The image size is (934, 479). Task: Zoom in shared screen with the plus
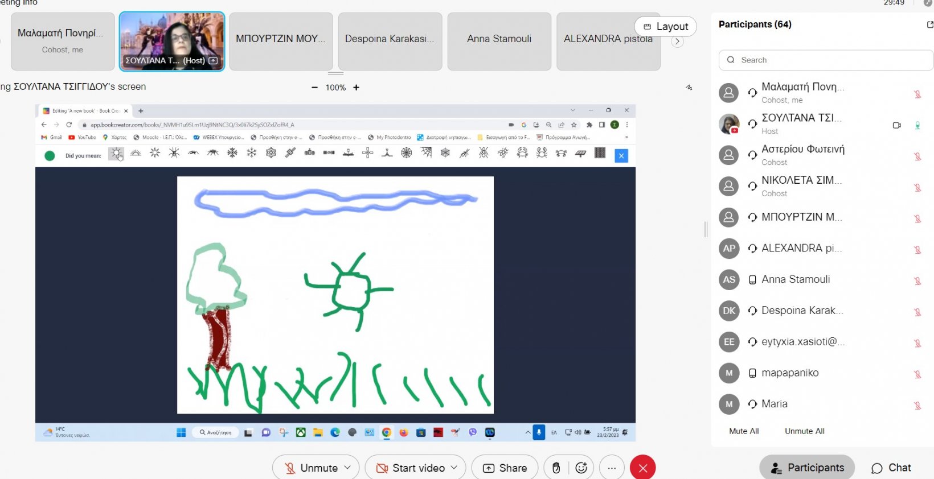click(x=357, y=88)
